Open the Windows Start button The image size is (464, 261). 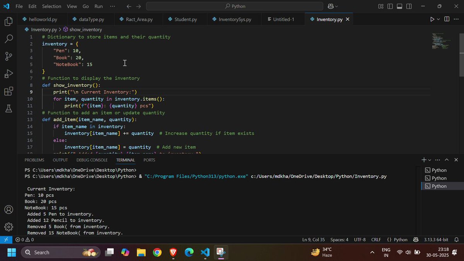[11, 253]
